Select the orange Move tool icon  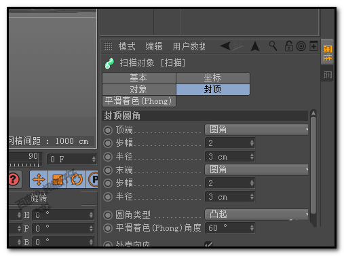pos(39,179)
